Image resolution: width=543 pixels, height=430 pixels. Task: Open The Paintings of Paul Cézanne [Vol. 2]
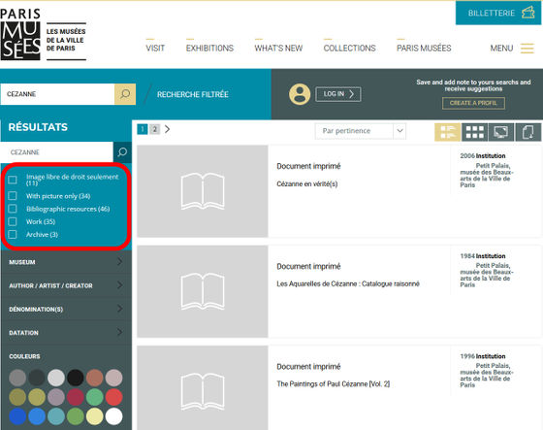(x=334, y=383)
